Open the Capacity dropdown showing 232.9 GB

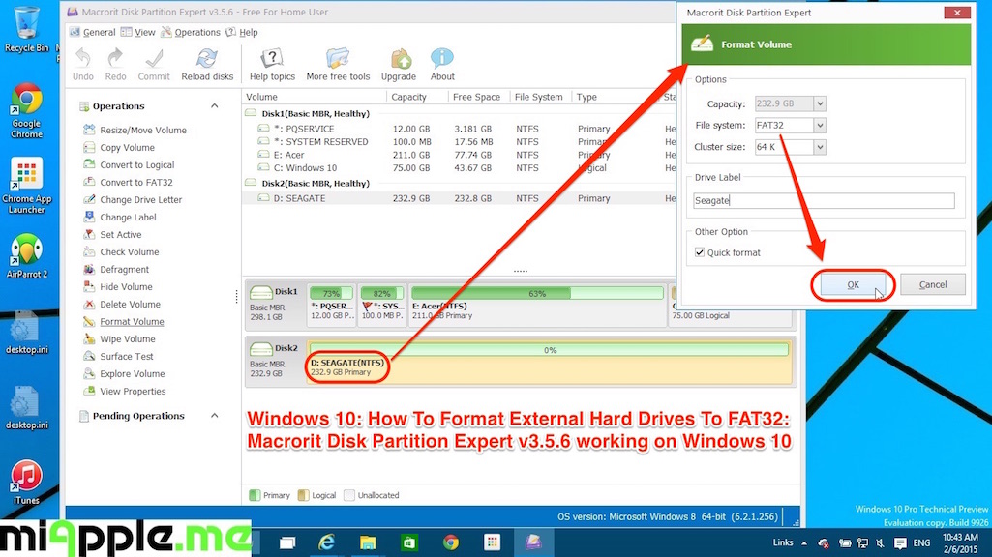coord(822,103)
